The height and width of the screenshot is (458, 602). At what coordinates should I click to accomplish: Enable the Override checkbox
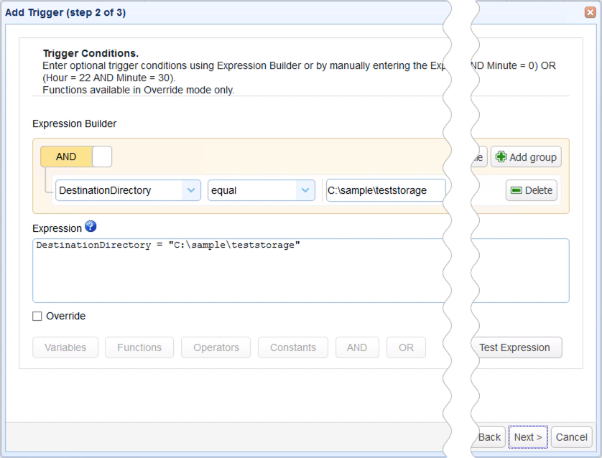[x=36, y=316]
